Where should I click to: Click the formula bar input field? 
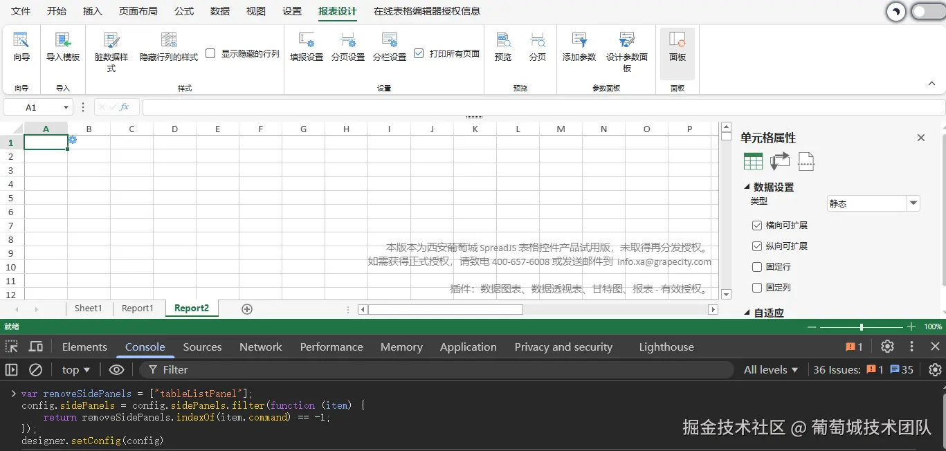point(543,107)
